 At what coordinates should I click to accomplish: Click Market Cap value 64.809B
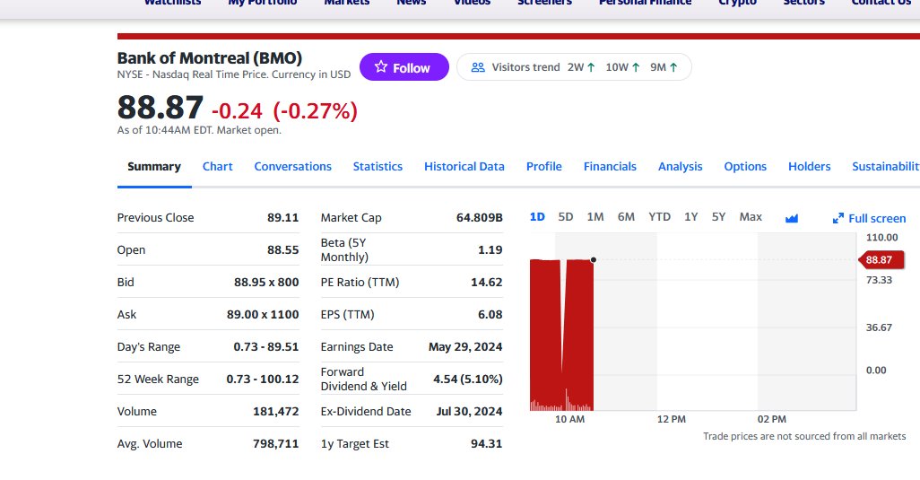tap(480, 218)
